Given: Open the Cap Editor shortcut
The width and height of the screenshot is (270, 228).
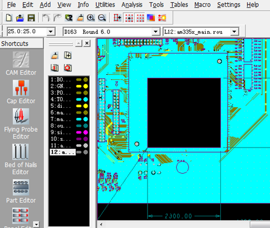Looking at the screenshot, I should (21, 92).
